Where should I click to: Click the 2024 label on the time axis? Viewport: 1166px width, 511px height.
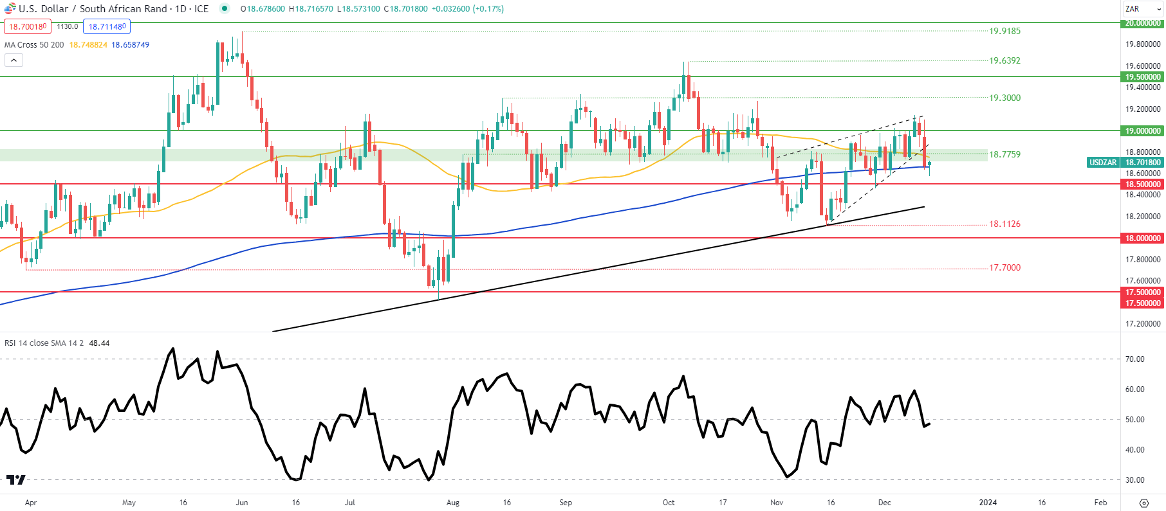click(x=988, y=503)
